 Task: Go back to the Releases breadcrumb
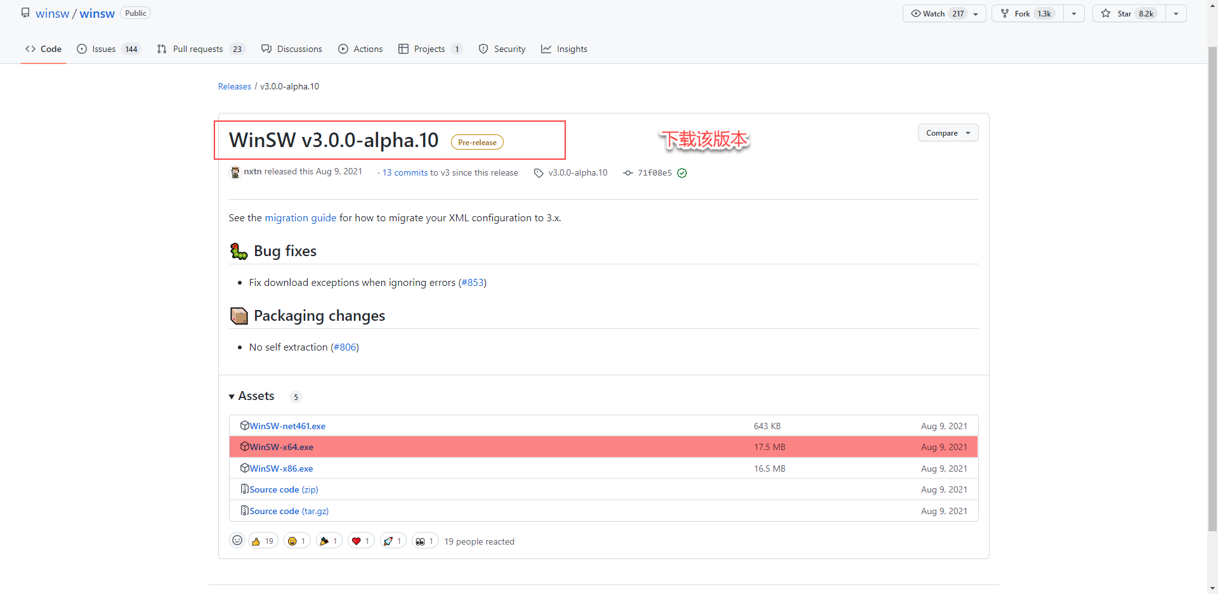point(235,86)
